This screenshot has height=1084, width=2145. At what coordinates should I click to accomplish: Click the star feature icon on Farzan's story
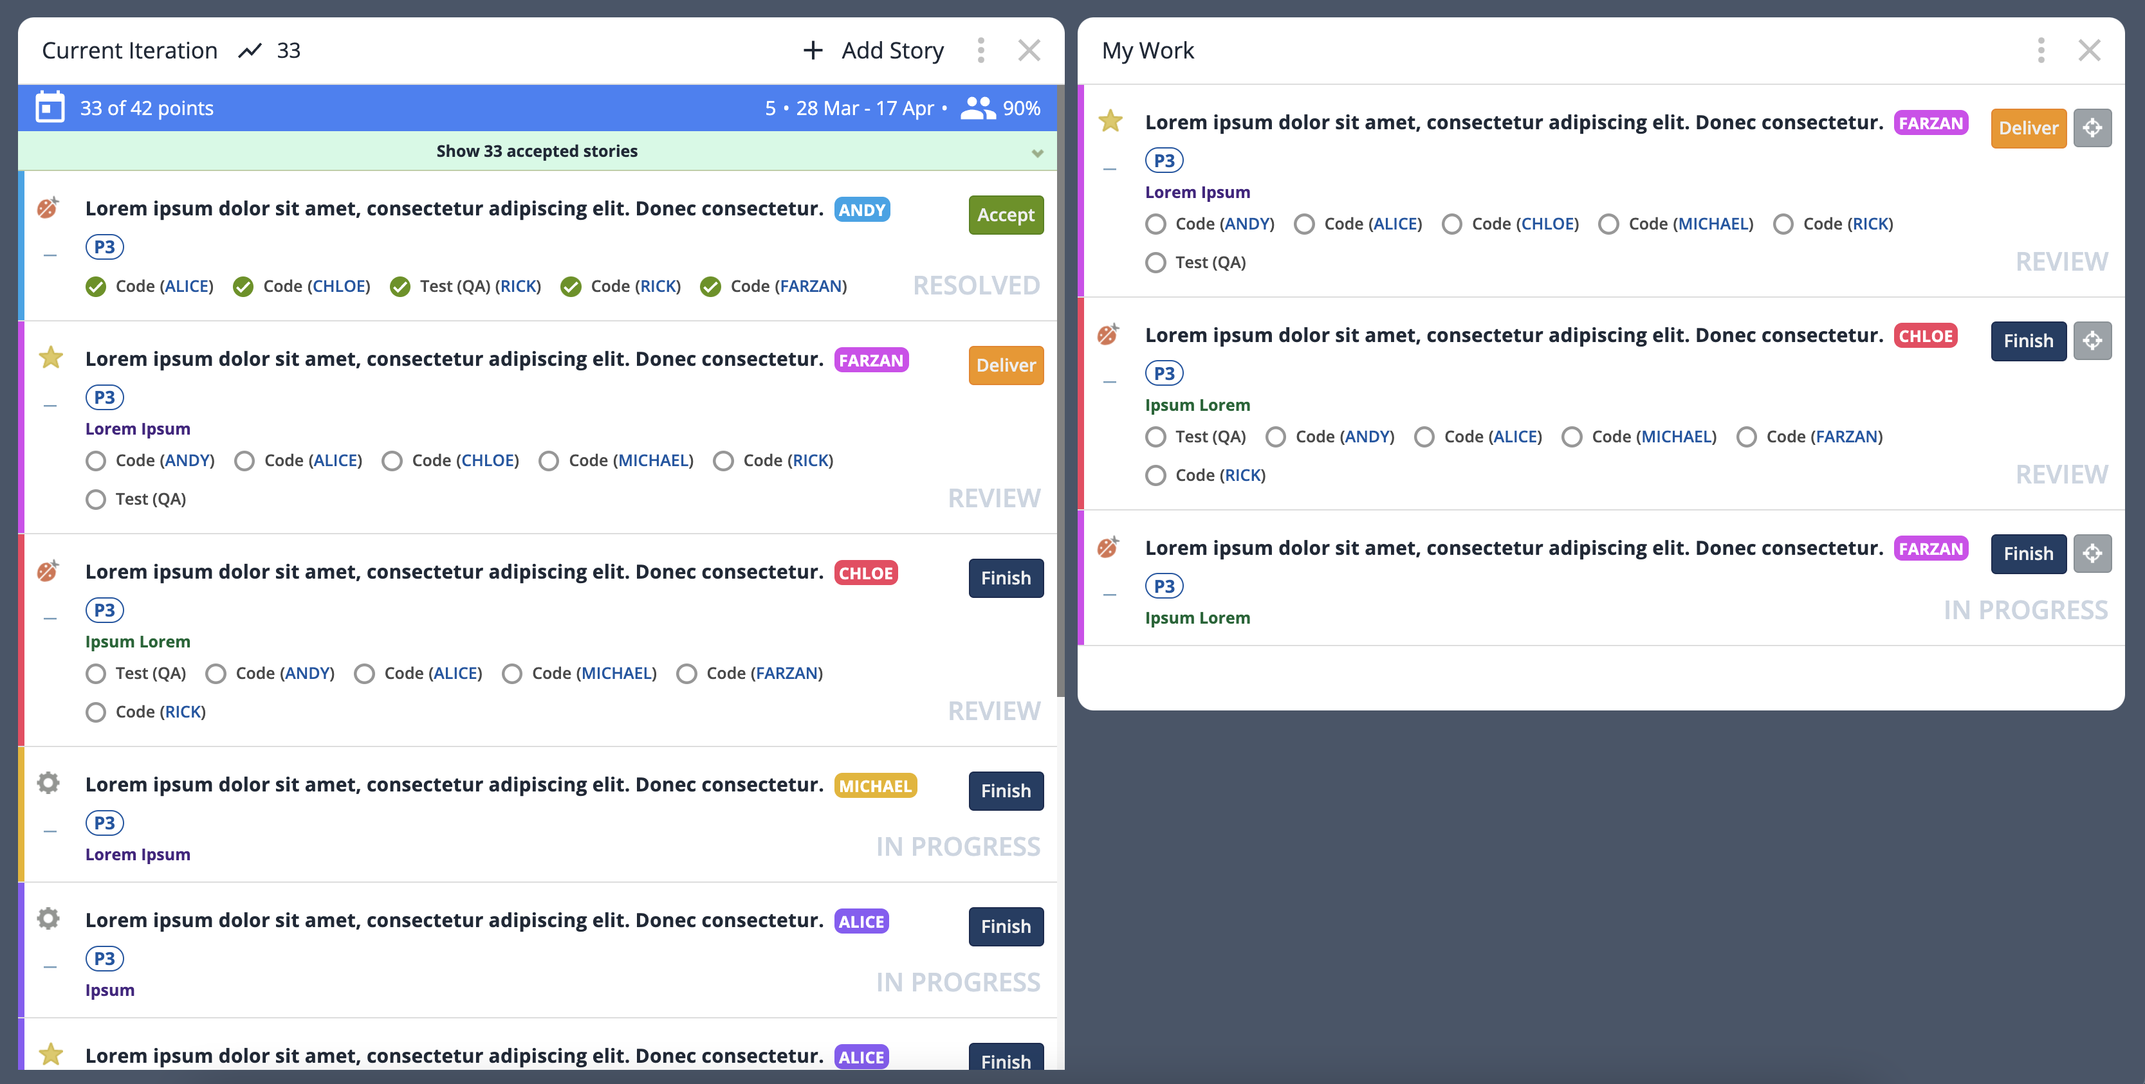(51, 357)
